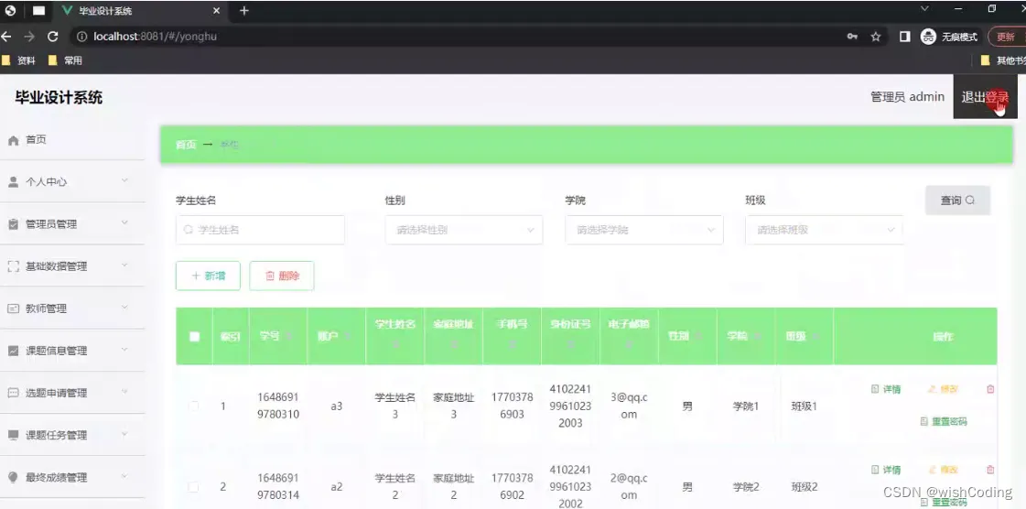
Task: Open the incognito 无痕模式 profile icon
Action: pyautogui.click(x=928, y=37)
